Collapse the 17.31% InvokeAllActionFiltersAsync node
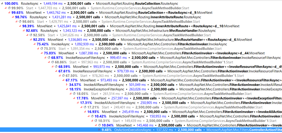The image size is (282, 133). [77, 103]
